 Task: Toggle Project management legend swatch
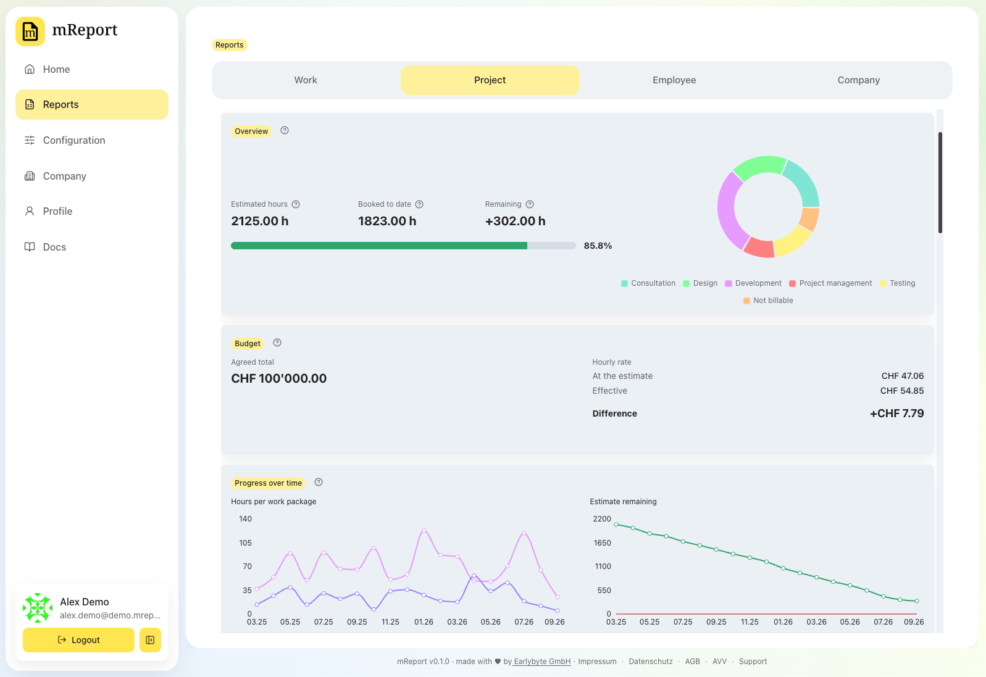(x=792, y=284)
